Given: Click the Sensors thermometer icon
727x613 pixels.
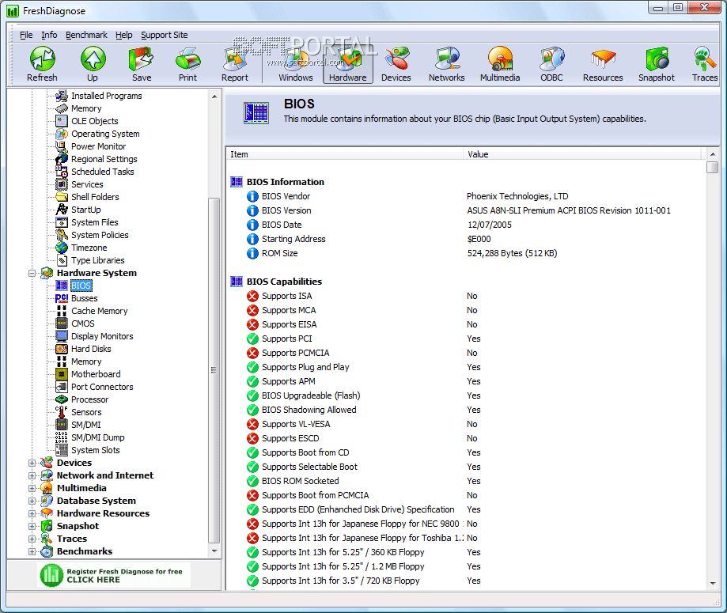Looking at the screenshot, I should (62, 412).
